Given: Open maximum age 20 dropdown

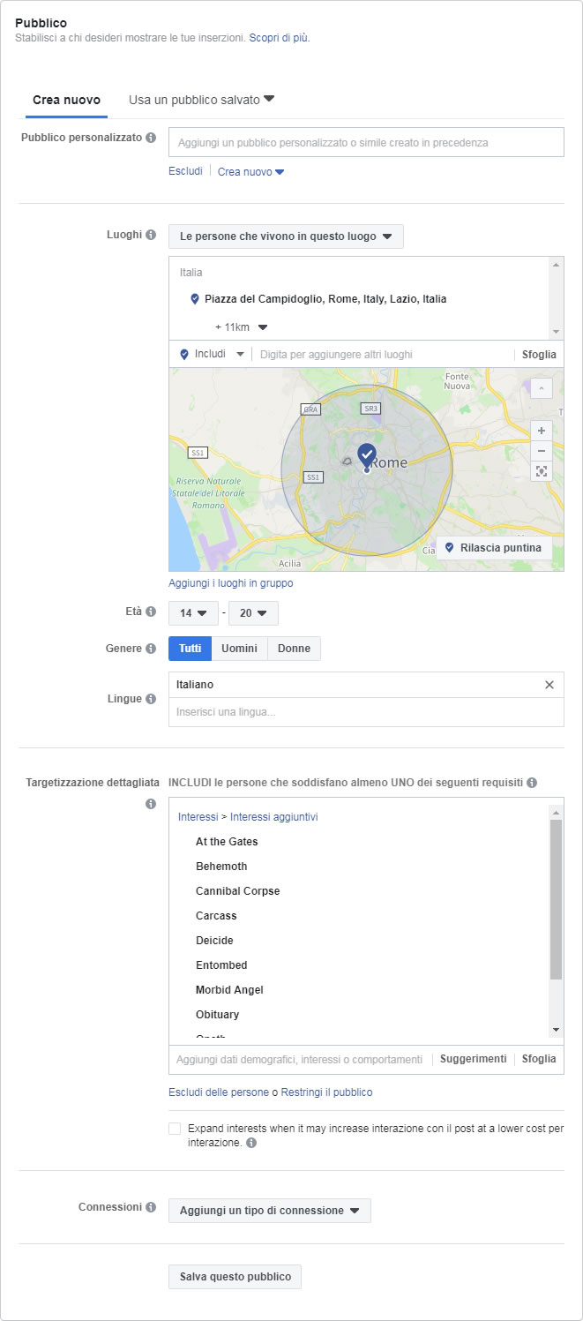Looking at the screenshot, I should click(253, 612).
